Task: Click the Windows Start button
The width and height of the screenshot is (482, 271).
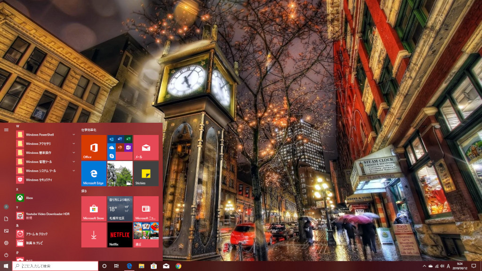Action: point(6,266)
